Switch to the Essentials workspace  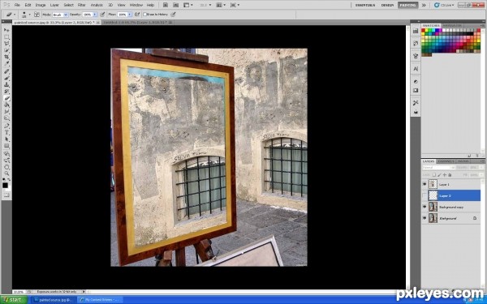click(x=365, y=5)
